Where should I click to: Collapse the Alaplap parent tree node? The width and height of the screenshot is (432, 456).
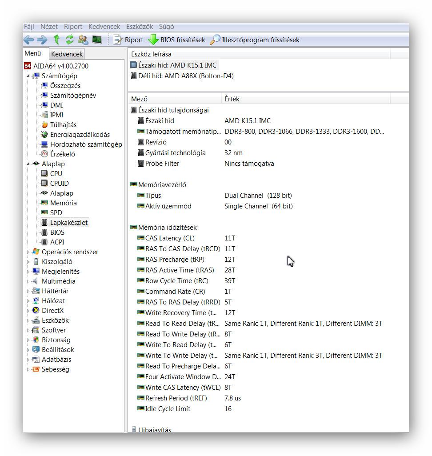28,164
